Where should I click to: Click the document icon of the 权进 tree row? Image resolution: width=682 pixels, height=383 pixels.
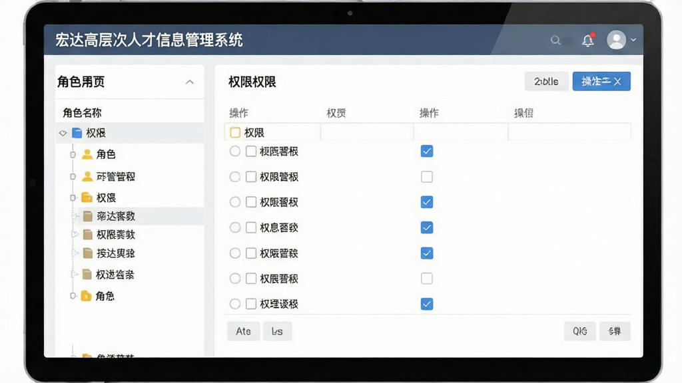(x=87, y=275)
